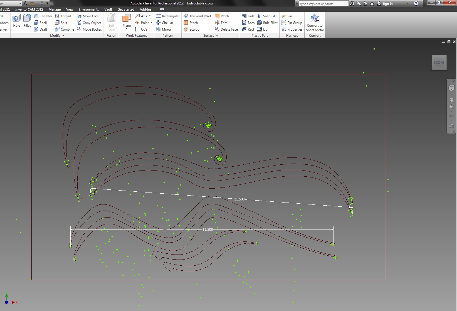Select the Zoom navigation tool
457x311 pixels.
coord(451,107)
